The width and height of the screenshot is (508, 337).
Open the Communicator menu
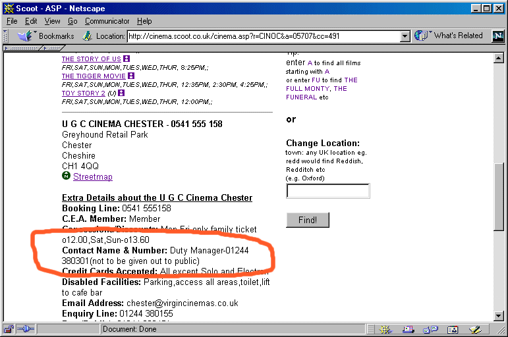tap(107, 21)
